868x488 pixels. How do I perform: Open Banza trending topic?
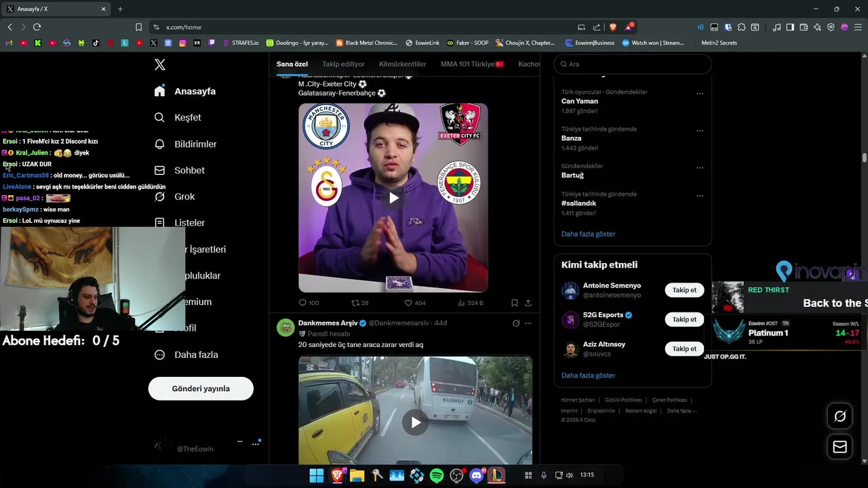(x=572, y=138)
